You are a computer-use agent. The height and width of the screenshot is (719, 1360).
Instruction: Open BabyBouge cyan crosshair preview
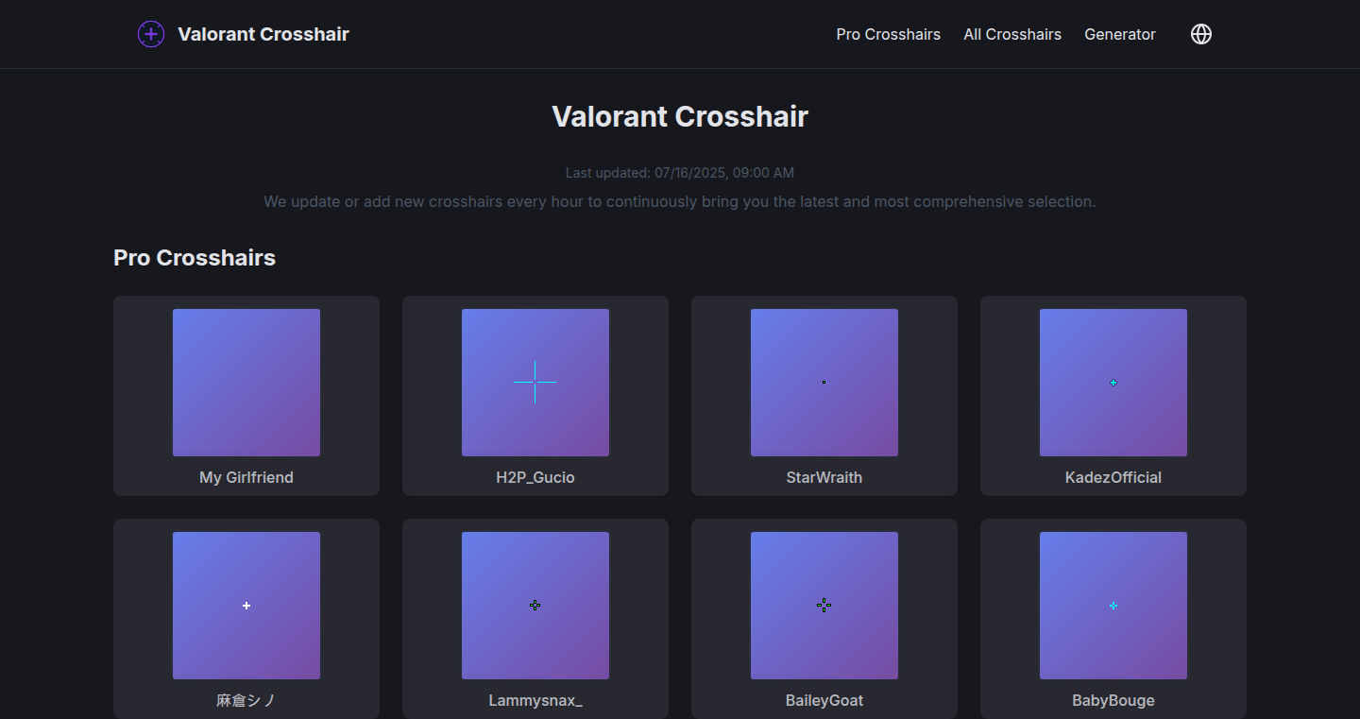click(x=1113, y=606)
